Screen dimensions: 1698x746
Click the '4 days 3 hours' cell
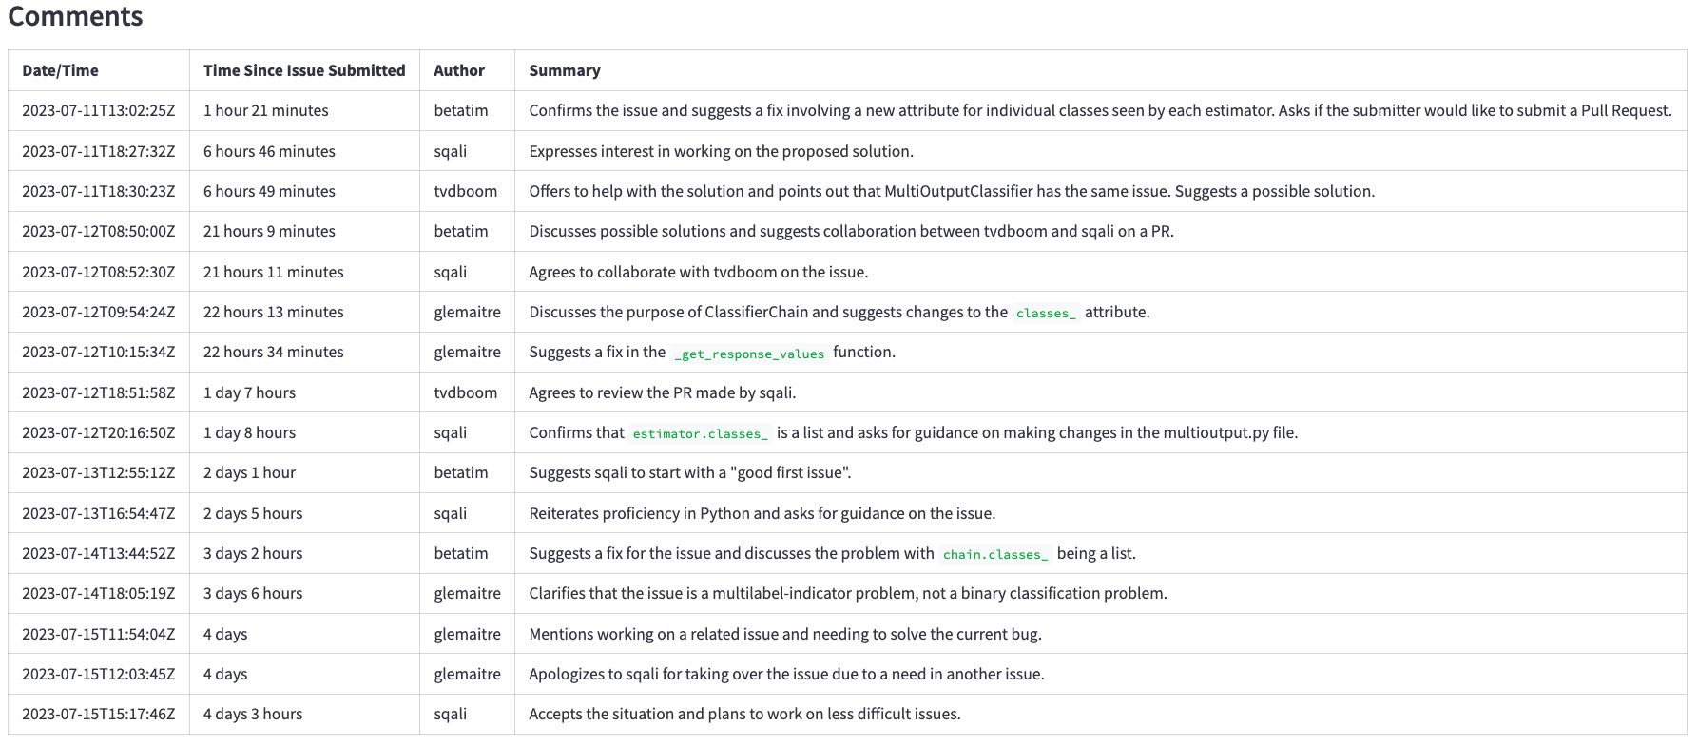(x=253, y=714)
